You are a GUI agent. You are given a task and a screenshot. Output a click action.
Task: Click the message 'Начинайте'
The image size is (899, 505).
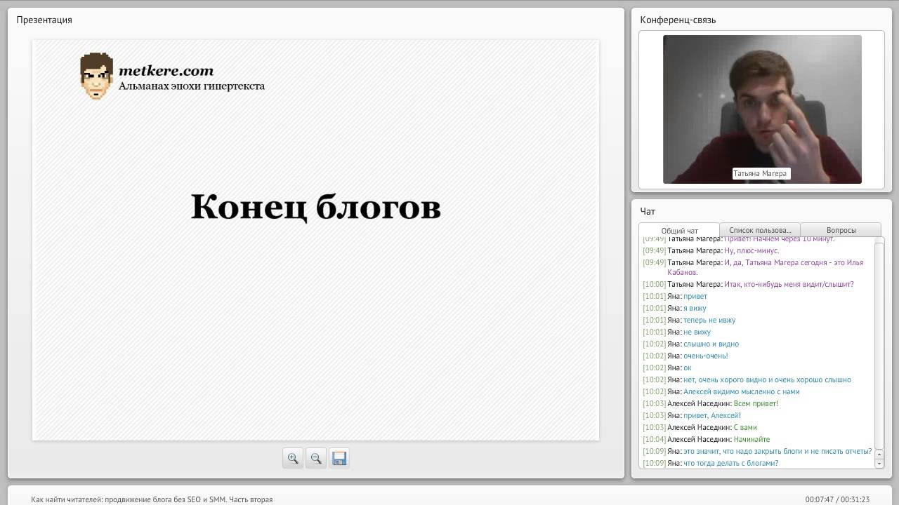coord(752,439)
